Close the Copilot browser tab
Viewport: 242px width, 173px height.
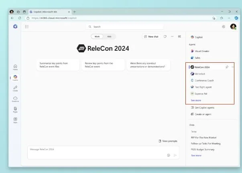tap(69, 12)
